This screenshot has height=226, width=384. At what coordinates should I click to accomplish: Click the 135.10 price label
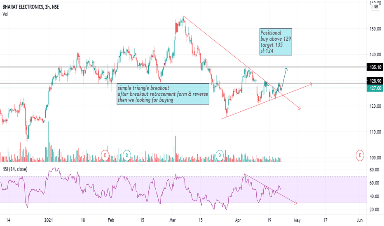coord(375,67)
